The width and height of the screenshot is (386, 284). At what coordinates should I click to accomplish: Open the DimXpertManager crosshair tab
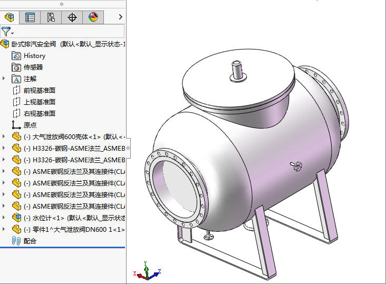point(72,17)
